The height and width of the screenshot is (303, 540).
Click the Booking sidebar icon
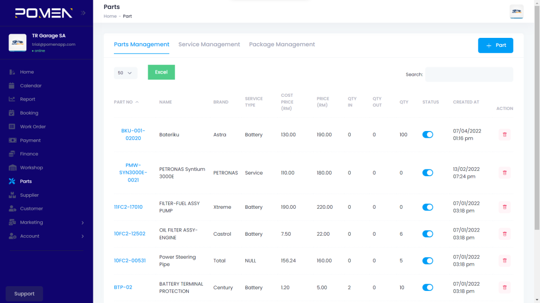(x=12, y=113)
